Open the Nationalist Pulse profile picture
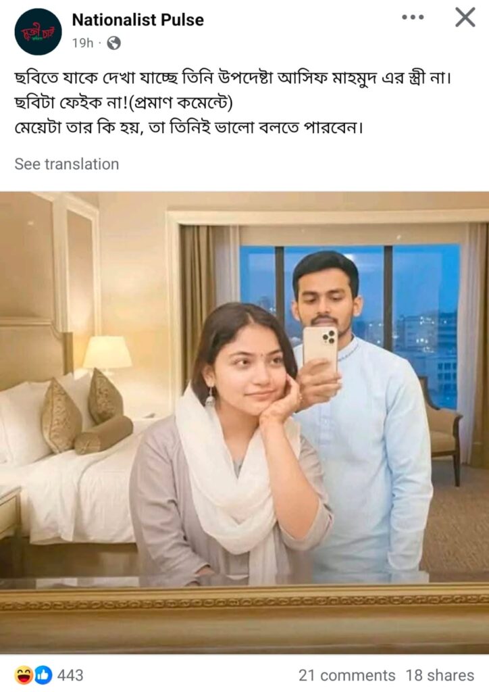Image resolution: width=489 pixels, height=692 pixels. pos(38,31)
